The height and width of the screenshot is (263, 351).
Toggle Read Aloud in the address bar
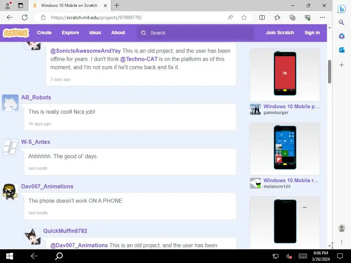pos(230,17)
